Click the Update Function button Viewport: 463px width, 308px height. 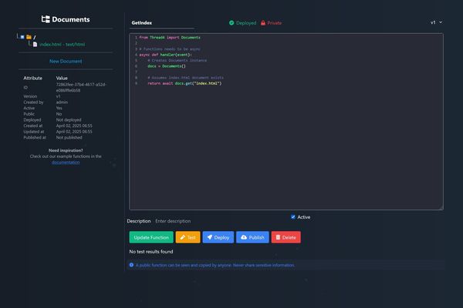point(151,237)
